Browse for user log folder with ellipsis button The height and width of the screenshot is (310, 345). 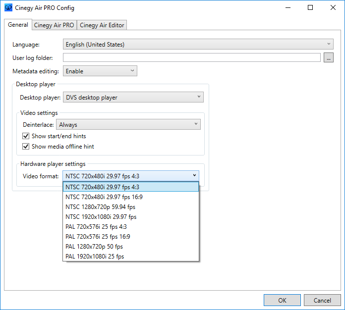pyautogui.click(x=329, y=57)
